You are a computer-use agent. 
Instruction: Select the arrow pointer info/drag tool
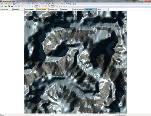(x=36, y=7)
